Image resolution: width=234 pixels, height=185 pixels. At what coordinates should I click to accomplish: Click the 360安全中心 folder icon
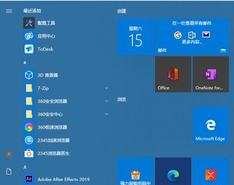pos(29,114)
